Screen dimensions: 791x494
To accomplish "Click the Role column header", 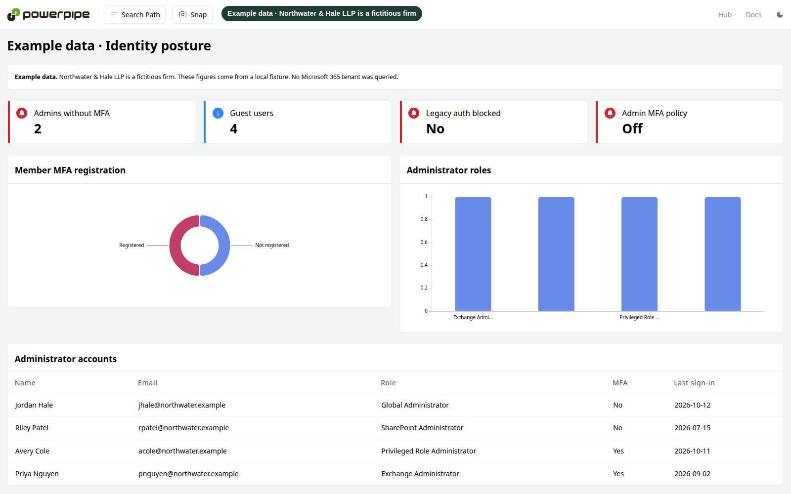I will tap(389, 383).
